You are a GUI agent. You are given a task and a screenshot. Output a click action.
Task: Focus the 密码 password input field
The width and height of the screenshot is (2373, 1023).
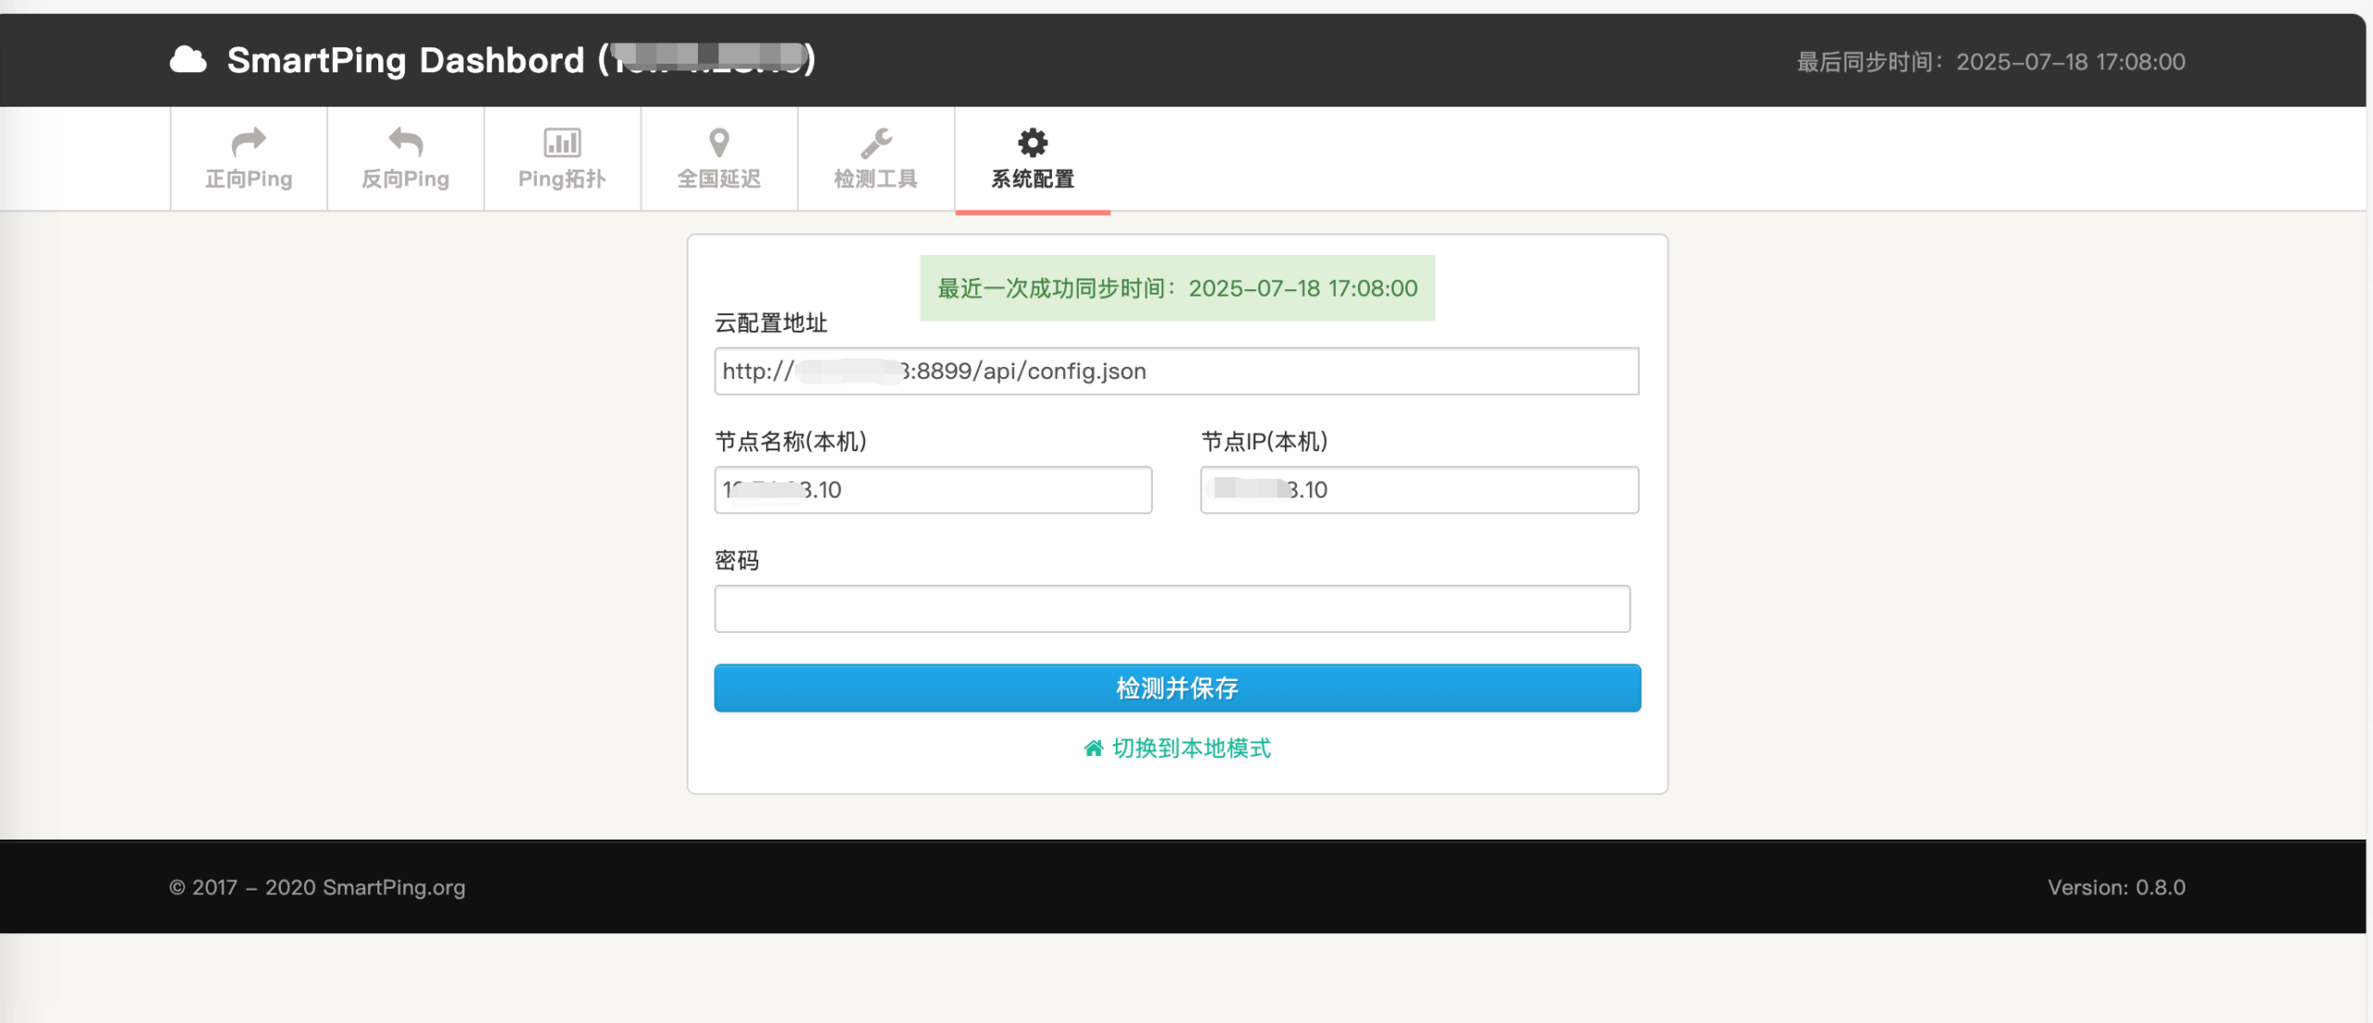click(1172, 609)
